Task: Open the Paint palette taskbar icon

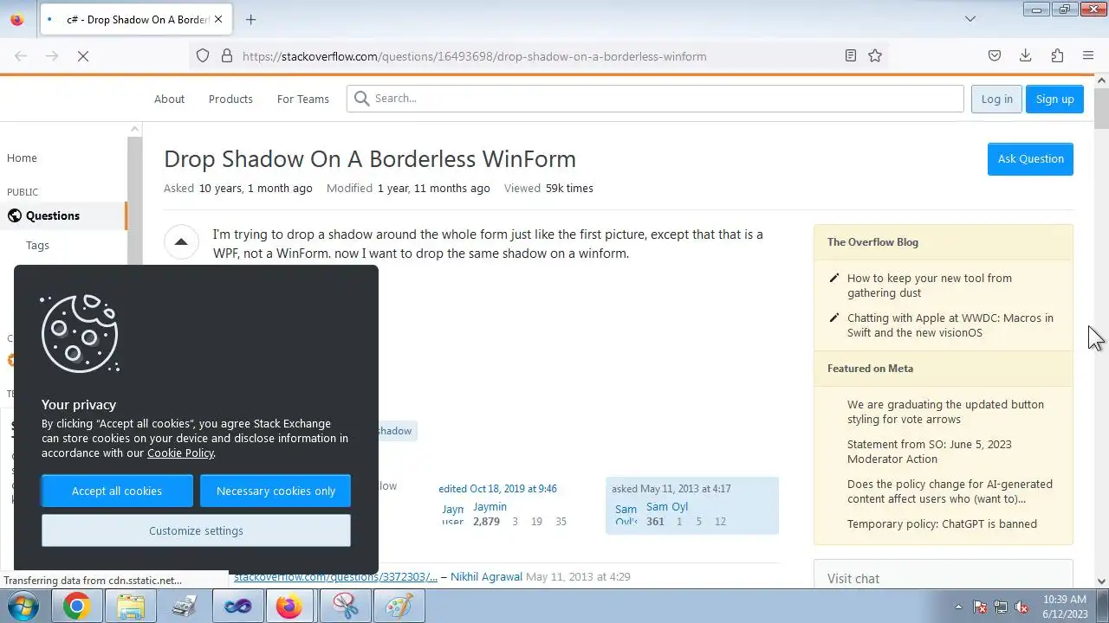Action: click(x=399, y=607)
